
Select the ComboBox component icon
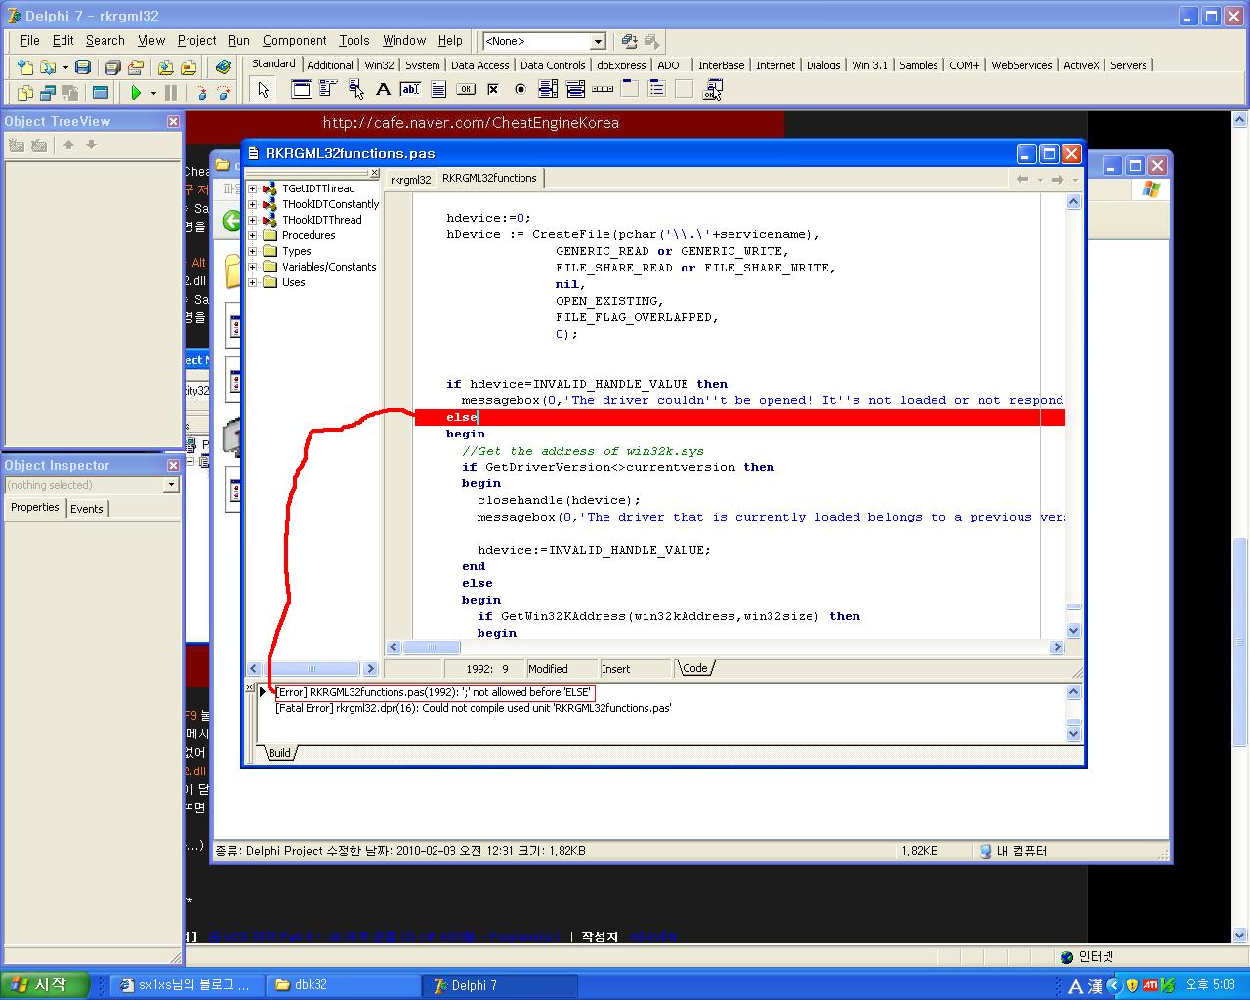pos(575,89)
